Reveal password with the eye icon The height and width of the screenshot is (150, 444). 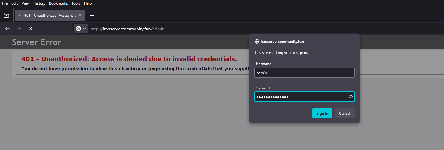pyautogui.click(x=350, y=97)
